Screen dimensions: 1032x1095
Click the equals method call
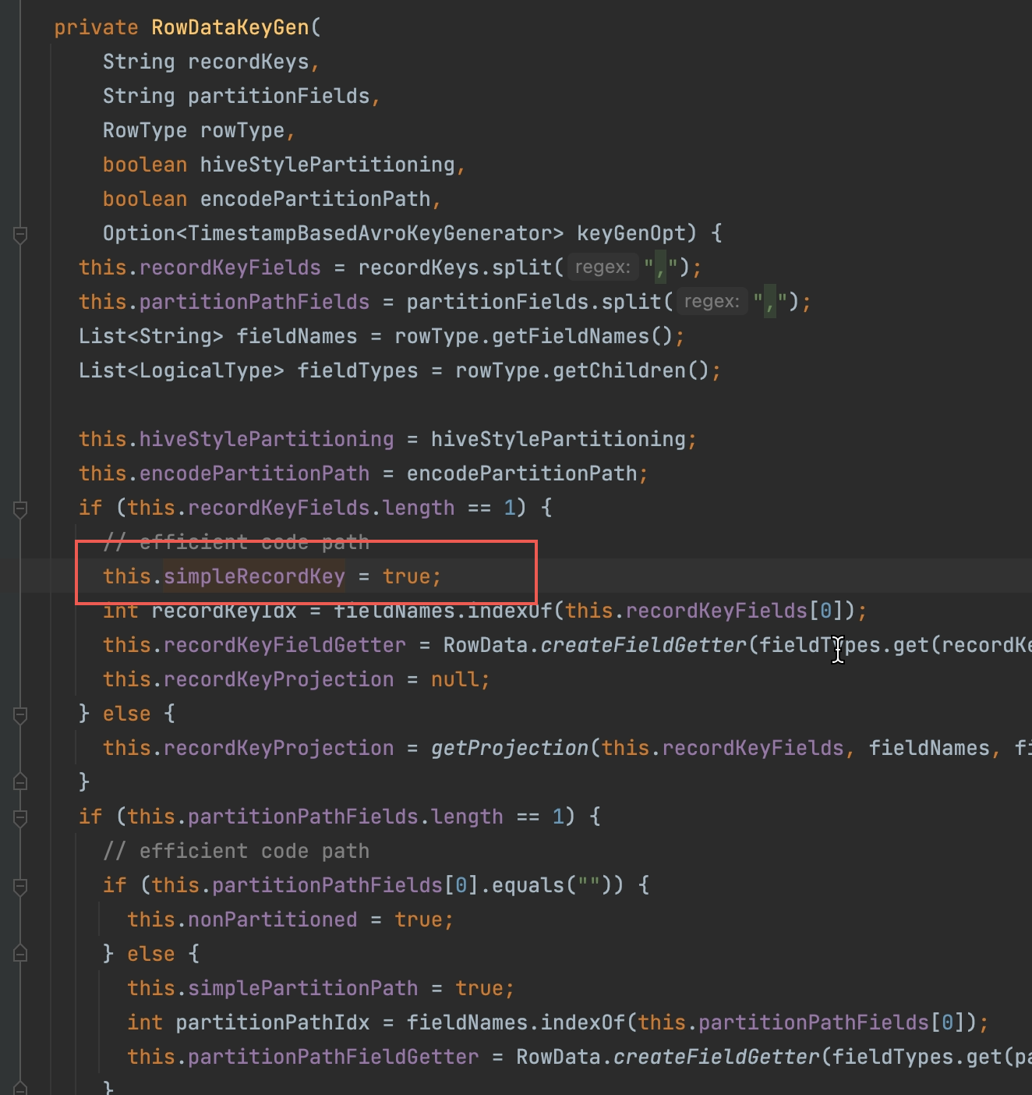tap(528, 885)
